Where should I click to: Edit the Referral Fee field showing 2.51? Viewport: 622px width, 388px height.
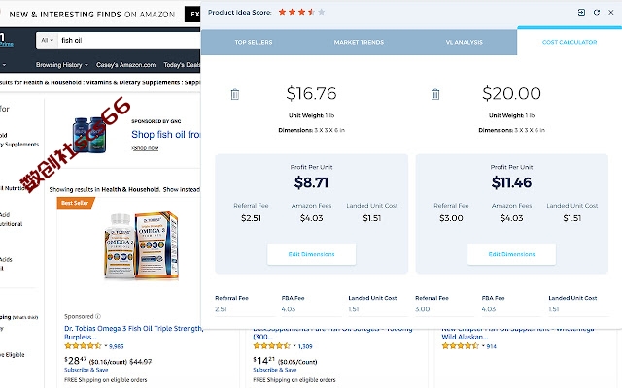click(x=245, y=309)
